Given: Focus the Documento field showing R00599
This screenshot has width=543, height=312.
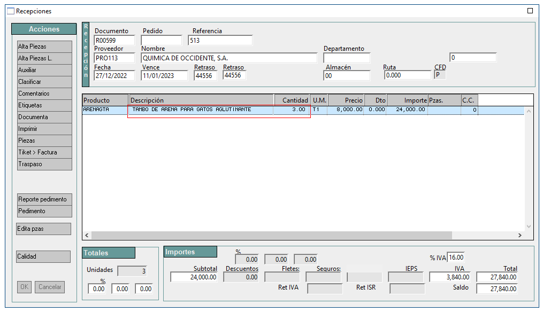Looking at the screenshot, I should pyautogui.click(x=114, y=41).
